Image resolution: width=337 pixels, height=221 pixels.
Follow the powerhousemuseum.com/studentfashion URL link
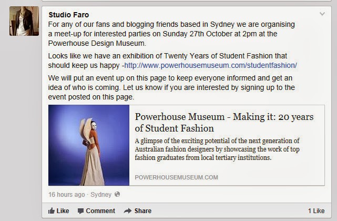coord(211,65)
